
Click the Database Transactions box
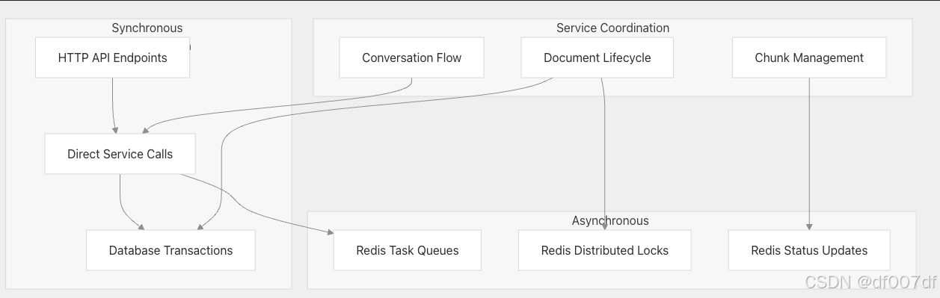click(171, 250)
